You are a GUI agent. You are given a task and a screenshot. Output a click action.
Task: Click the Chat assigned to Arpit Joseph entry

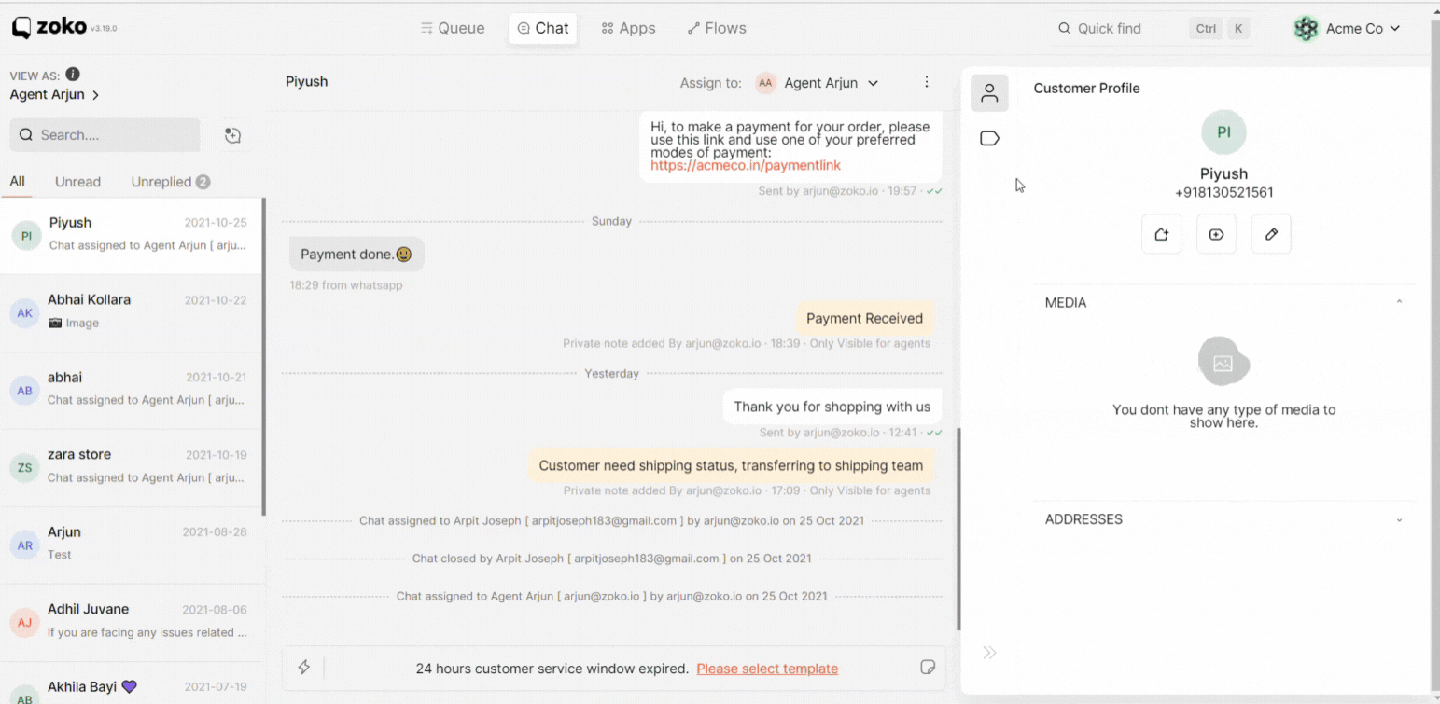tap(612, 520)
